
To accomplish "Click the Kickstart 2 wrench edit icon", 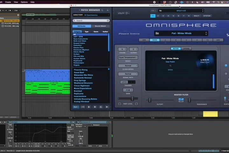I will [x=80, y=122].
